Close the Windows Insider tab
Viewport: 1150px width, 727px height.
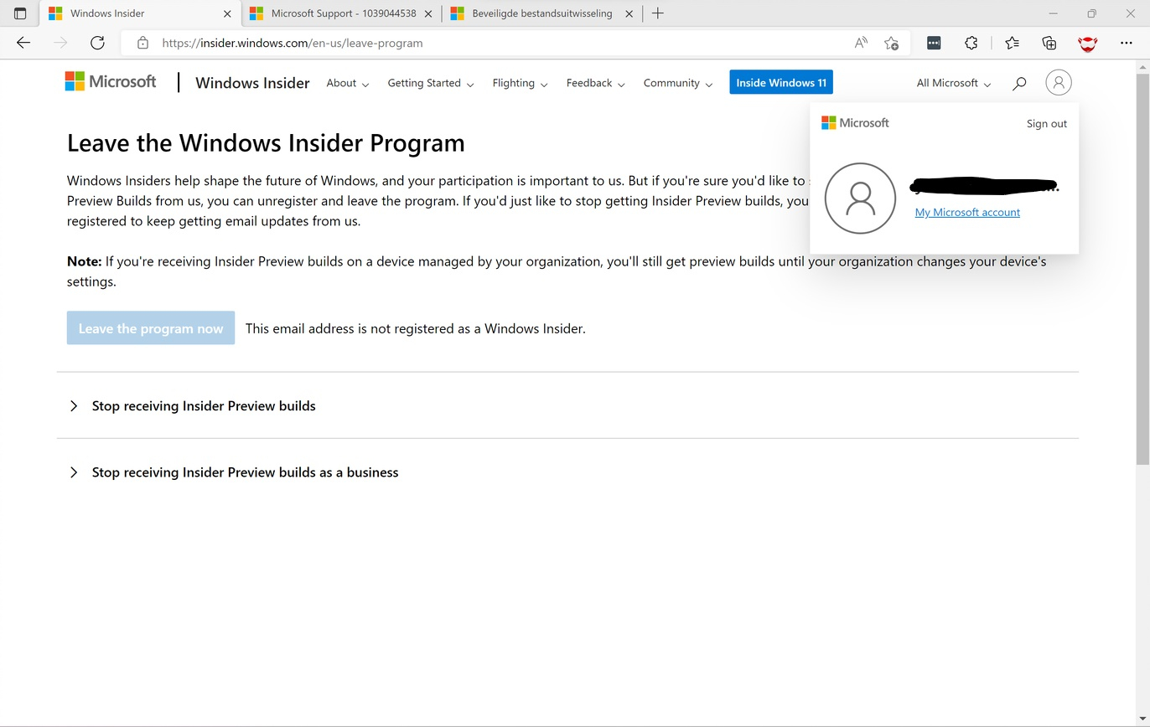[227, 13]
